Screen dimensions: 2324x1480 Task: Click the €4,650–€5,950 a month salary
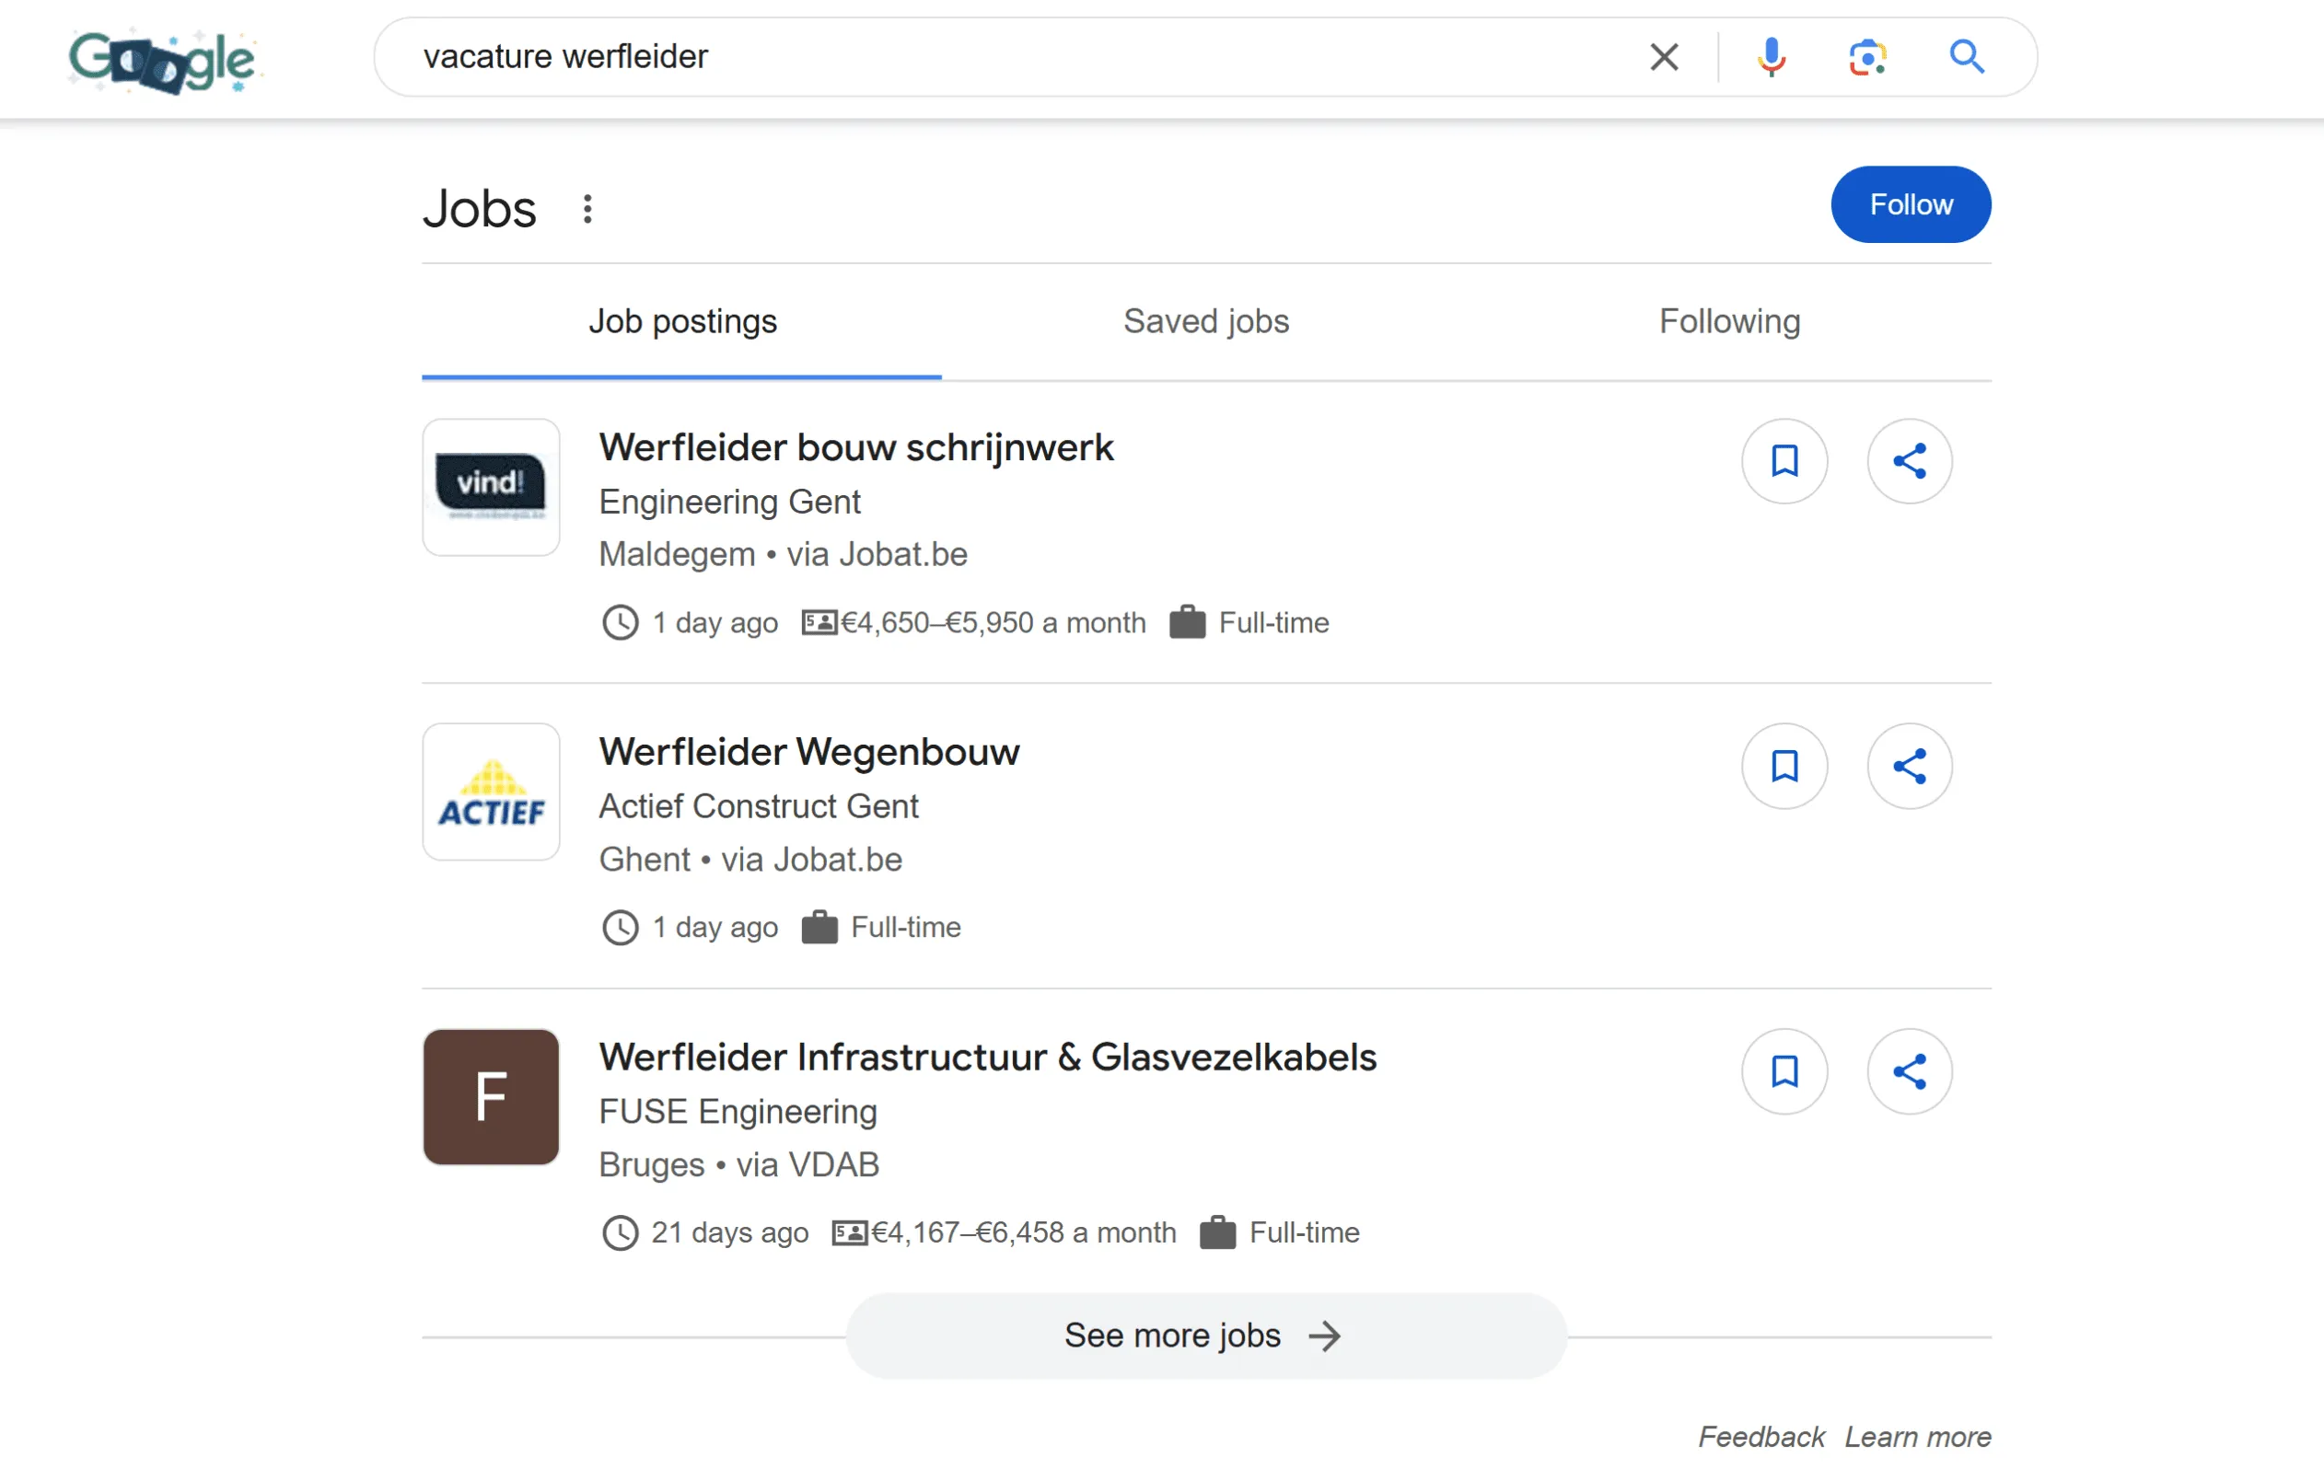[994, 622]
